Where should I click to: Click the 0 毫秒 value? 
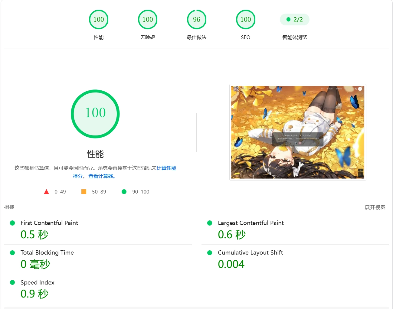(x=35, y=264)
